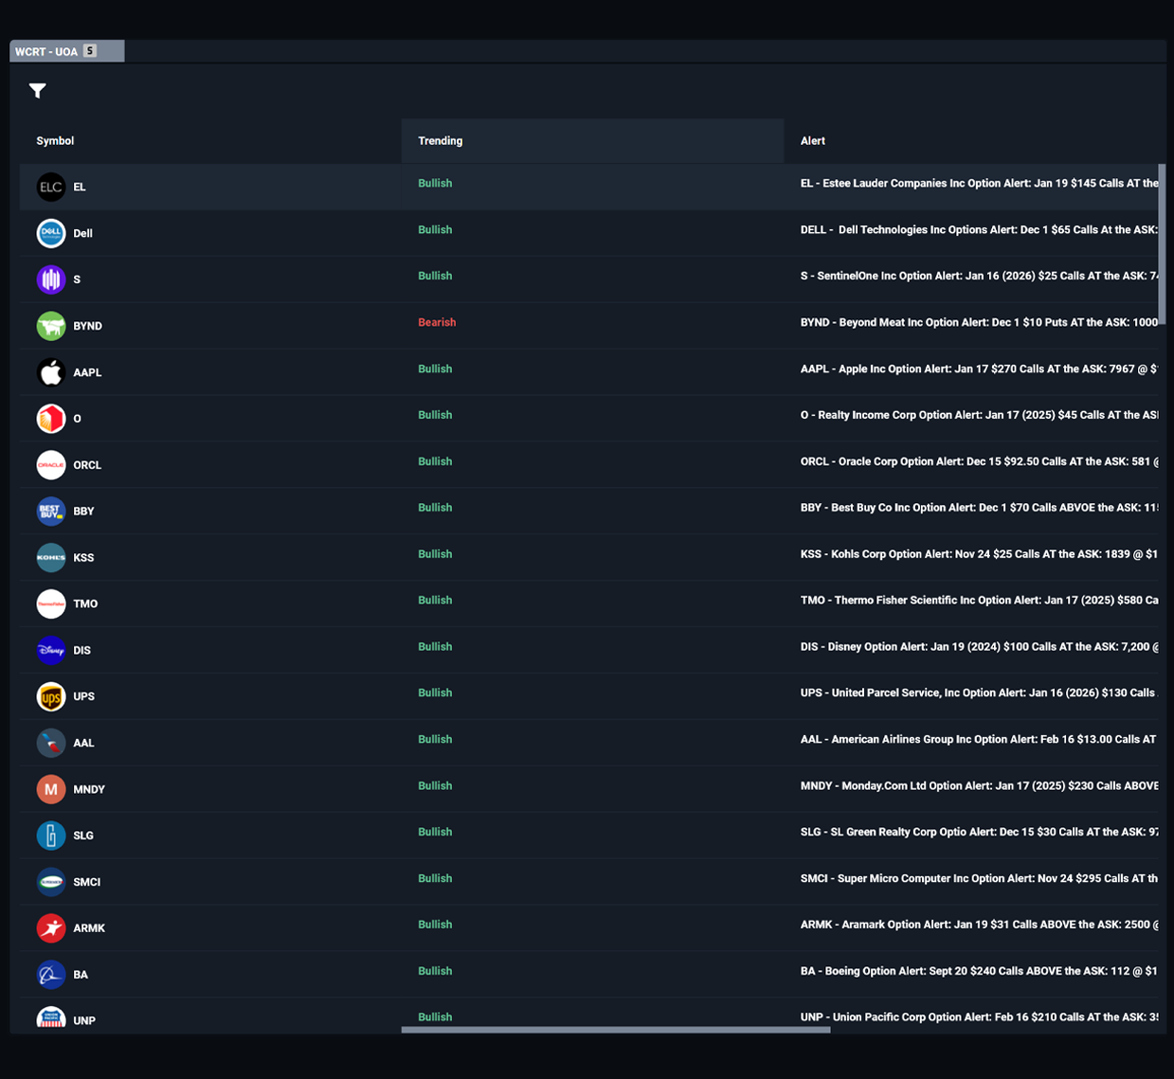Screen dimensions: 1174x1079
Task: Click the Bullish label in SMCI row
Action: click(435, 879)
